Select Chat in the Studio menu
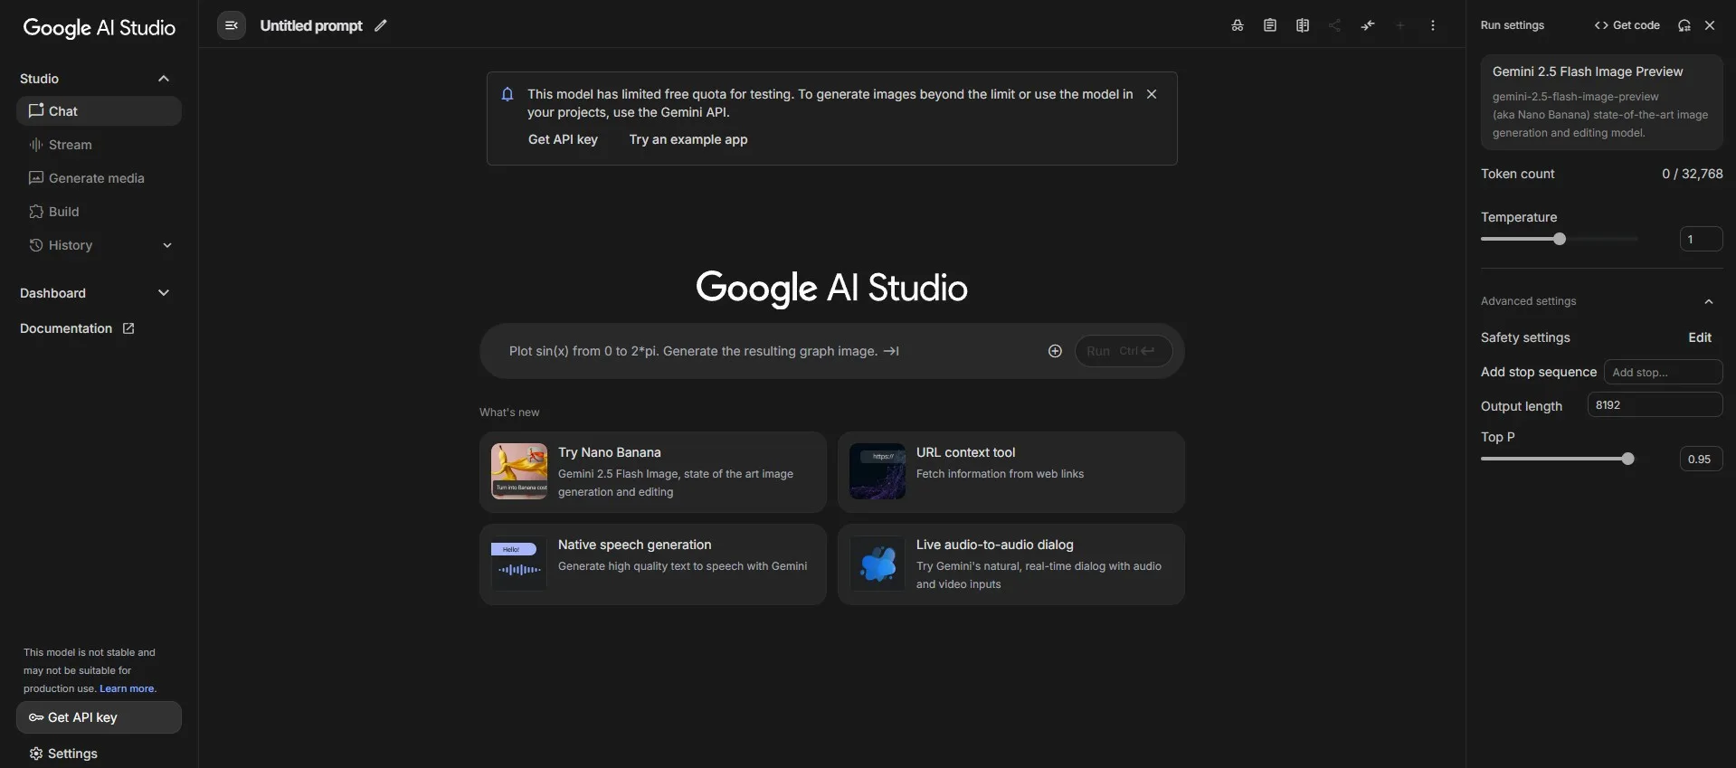This screenshot has width=1736, height=768. pyautogui.click(x=99, y=111)
